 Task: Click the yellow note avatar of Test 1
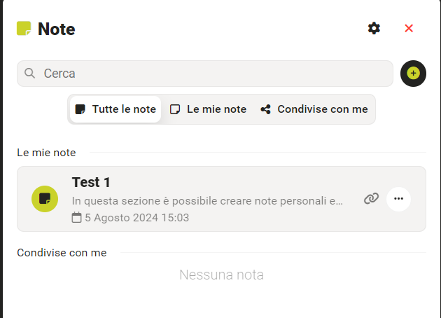coord(45,199)
